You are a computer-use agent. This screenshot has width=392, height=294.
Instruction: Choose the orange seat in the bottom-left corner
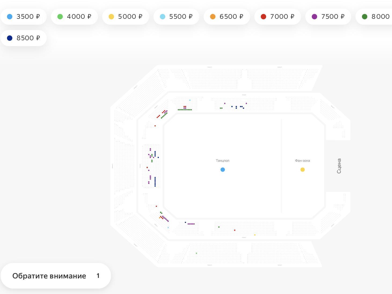[160, 218]
